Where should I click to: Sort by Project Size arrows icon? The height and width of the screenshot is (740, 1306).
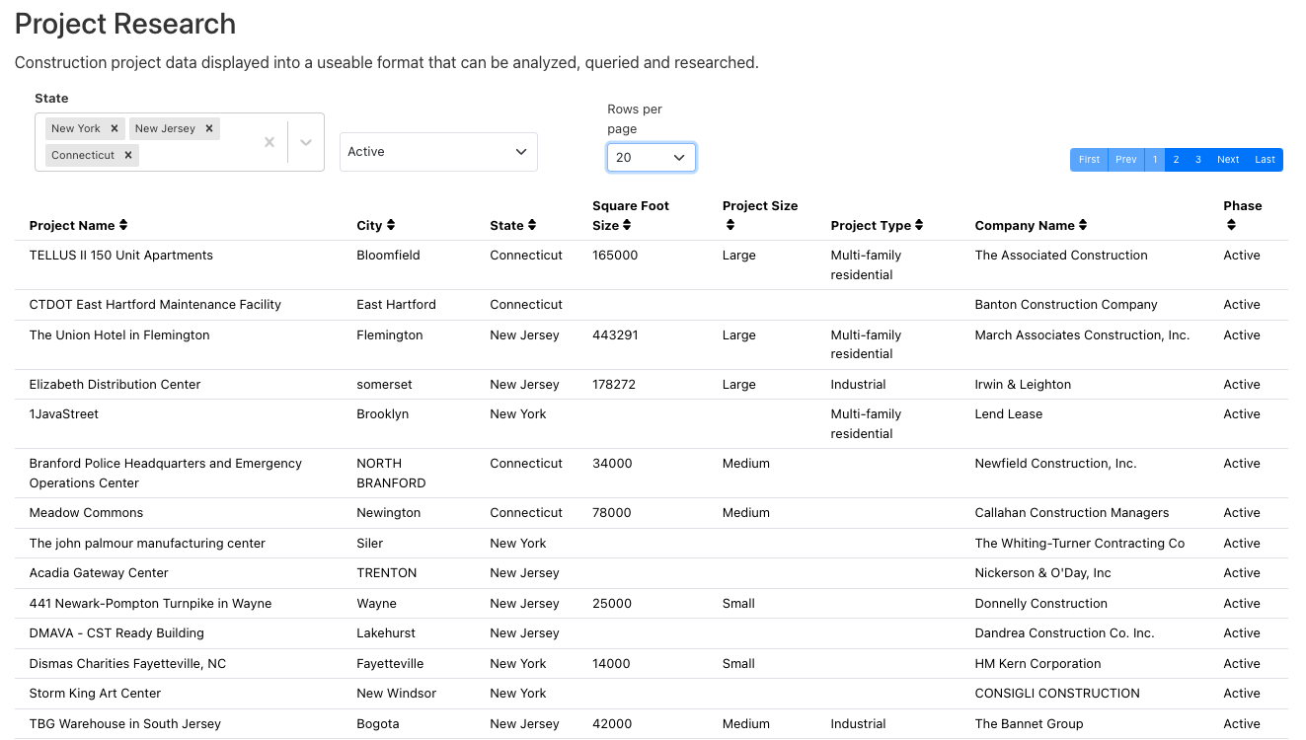pyautogui.click(x=730, y=226)
